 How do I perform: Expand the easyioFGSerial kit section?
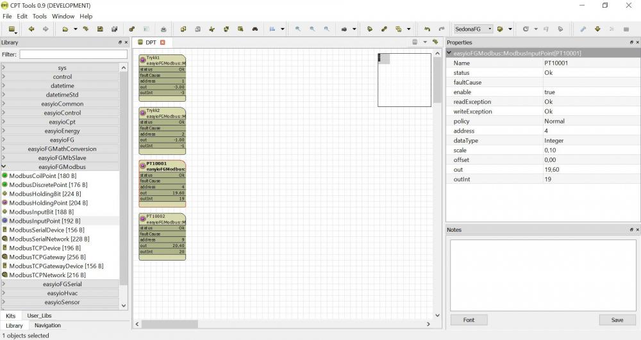pos(62,284)
